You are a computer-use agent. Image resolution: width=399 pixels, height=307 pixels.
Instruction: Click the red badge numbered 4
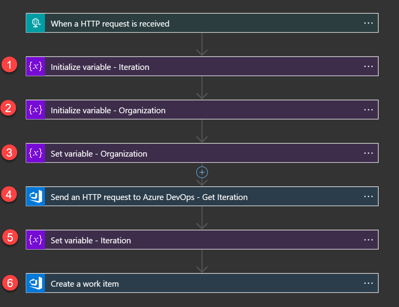9,195
